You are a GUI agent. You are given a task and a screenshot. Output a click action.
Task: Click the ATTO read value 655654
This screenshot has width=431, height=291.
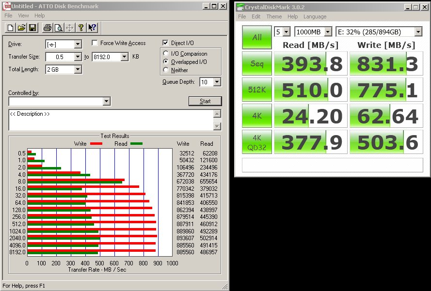209,182
